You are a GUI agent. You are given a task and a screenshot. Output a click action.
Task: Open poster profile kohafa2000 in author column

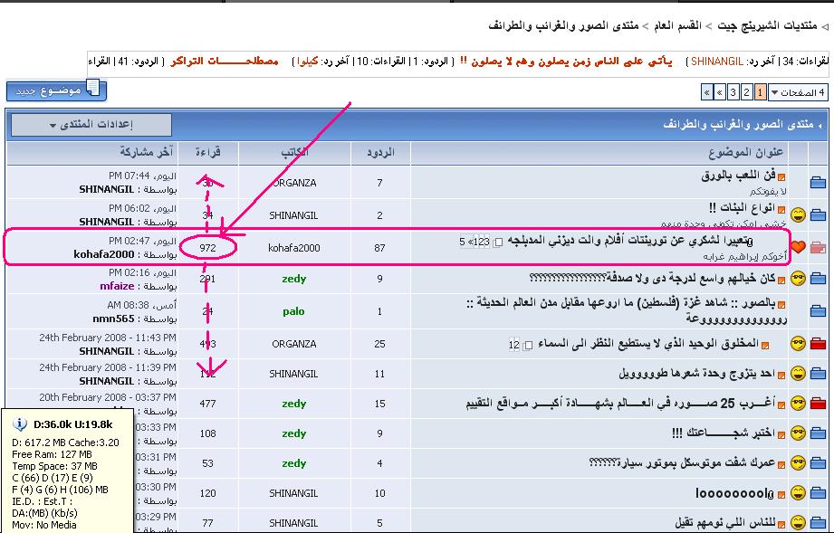click(x=294, y=247)
